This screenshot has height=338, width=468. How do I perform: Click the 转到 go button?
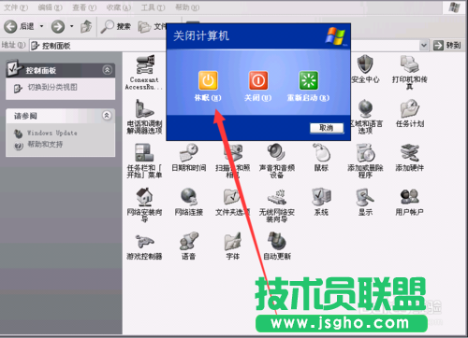(447, 46)
